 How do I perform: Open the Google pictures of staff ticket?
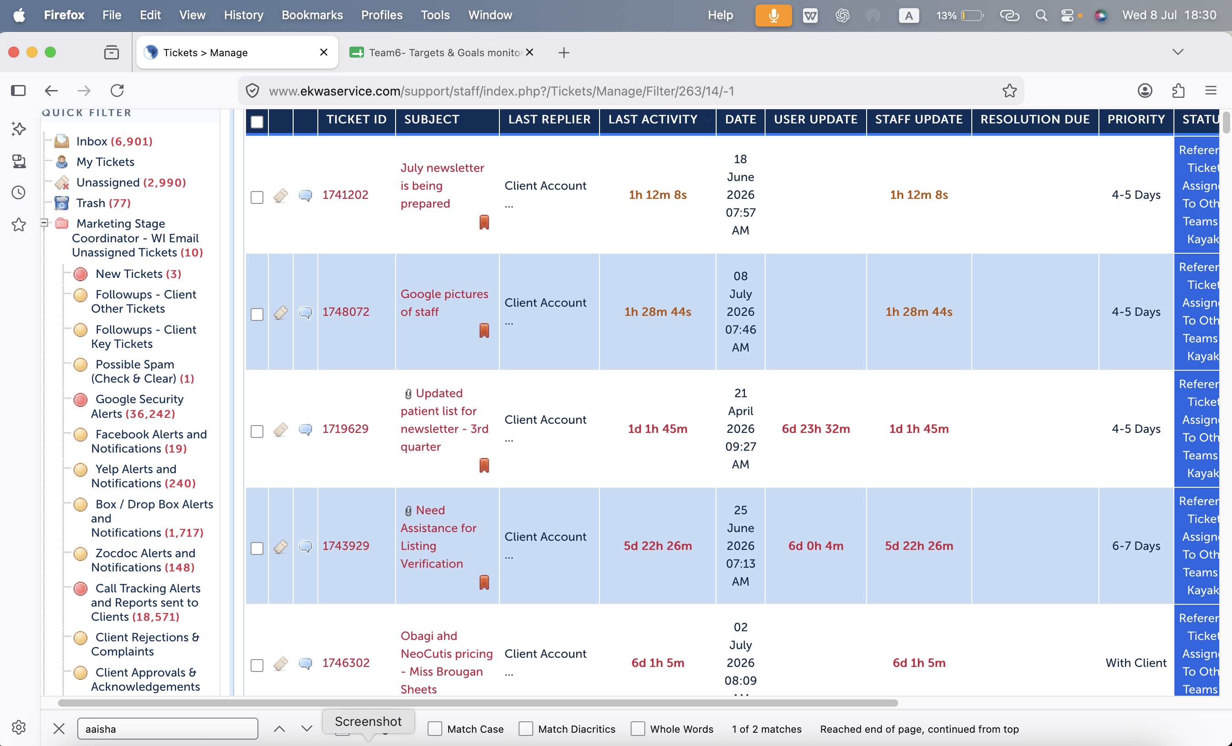click(444, 303)
